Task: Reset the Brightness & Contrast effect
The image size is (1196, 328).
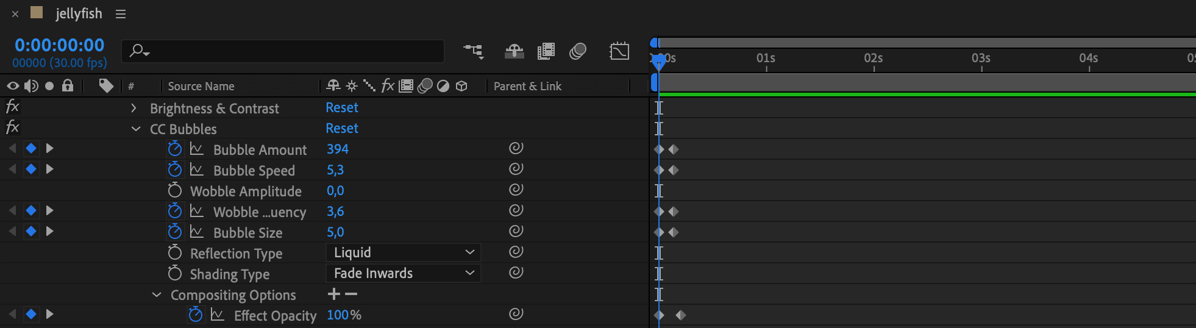Action: pos(341,108)
